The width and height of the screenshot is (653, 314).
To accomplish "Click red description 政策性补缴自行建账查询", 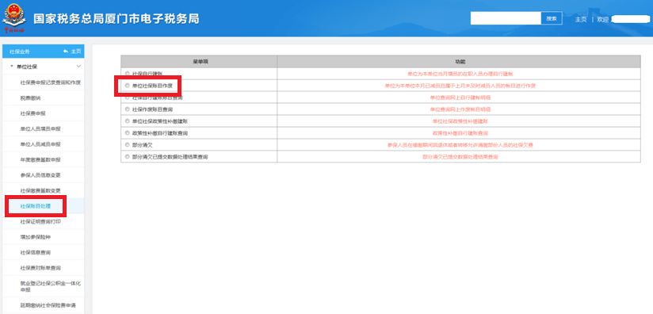I will click(460, 133).
